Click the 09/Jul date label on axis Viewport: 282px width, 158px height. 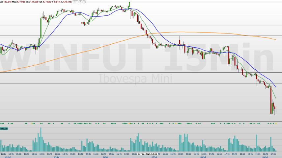[265, 157]
